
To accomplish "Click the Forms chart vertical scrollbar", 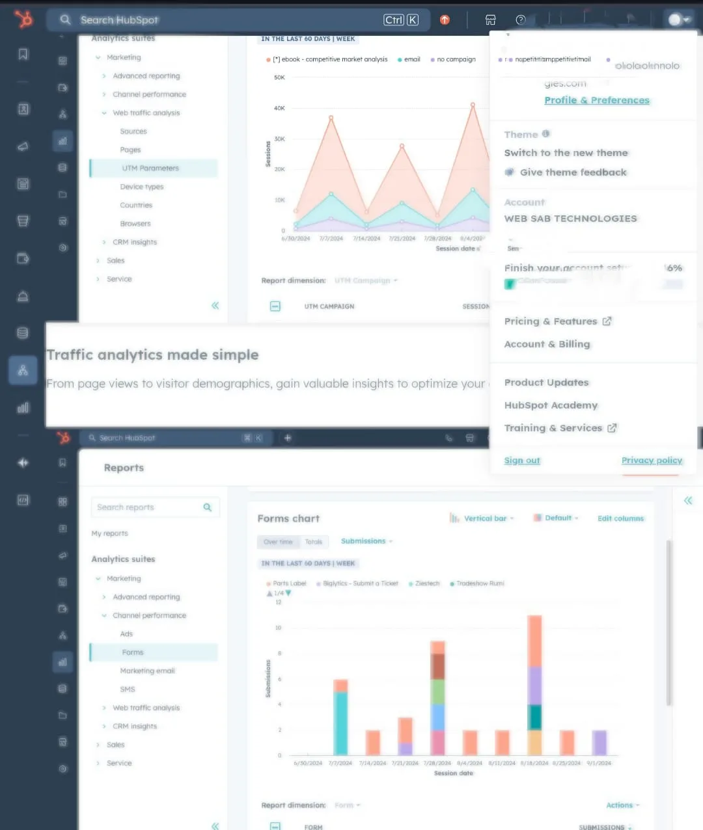I will point(669,622).
